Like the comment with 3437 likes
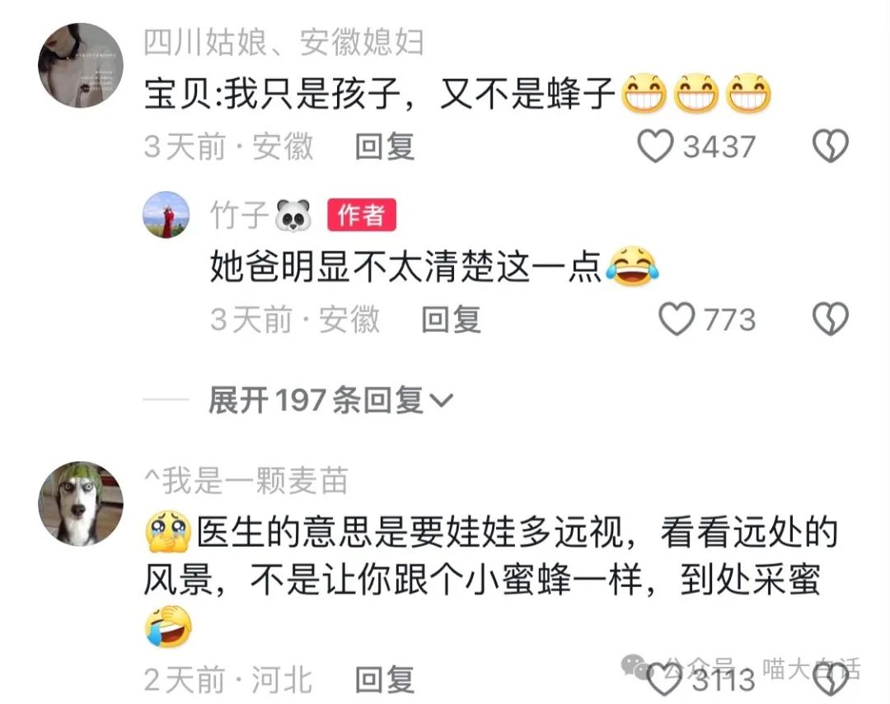 pyautogui.click(x=655, y=146)
